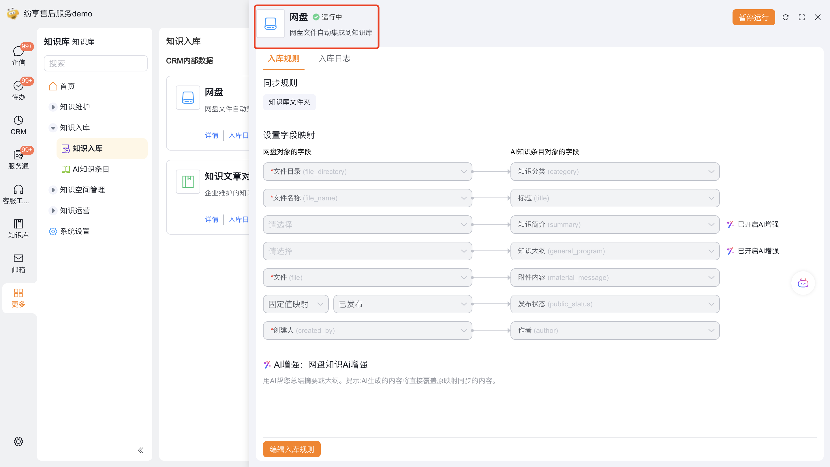Expand the 知识维护 tree node
The height and width of the screenshot is (467, 830).
tap(53, 107)
